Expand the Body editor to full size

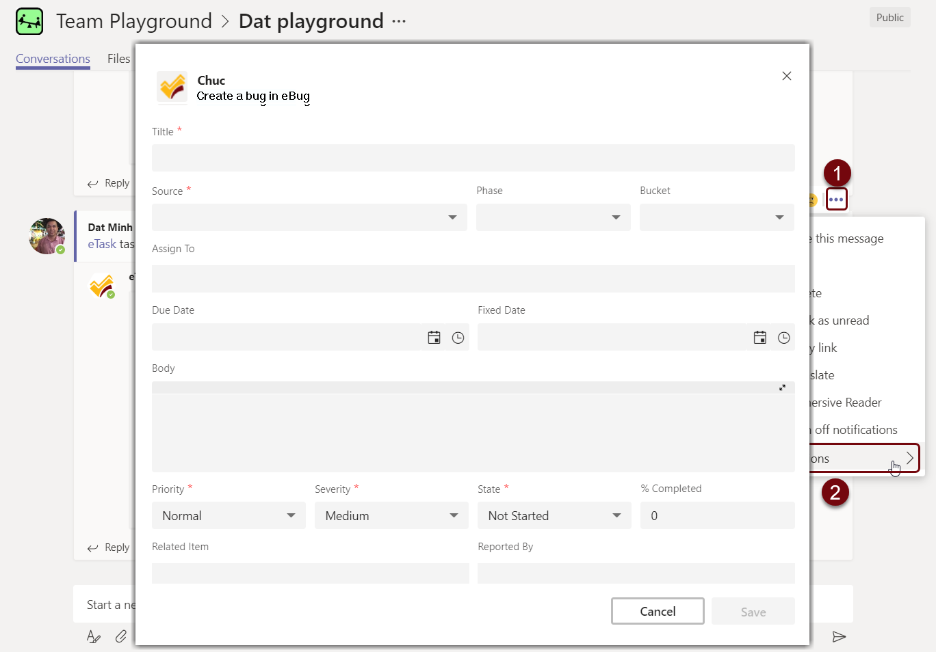(x=782, y=388)
